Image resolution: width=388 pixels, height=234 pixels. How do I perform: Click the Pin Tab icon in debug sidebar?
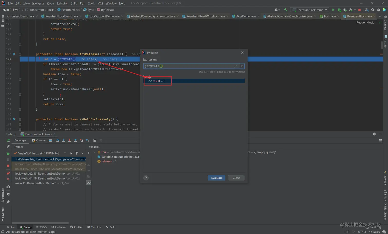(8, 202)
